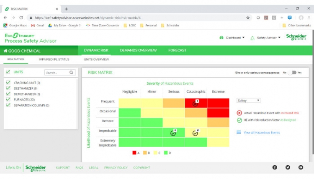Switch to the DYNAMIC RISK tab
This screenshot has height=179, width=314.
point(96,50)
